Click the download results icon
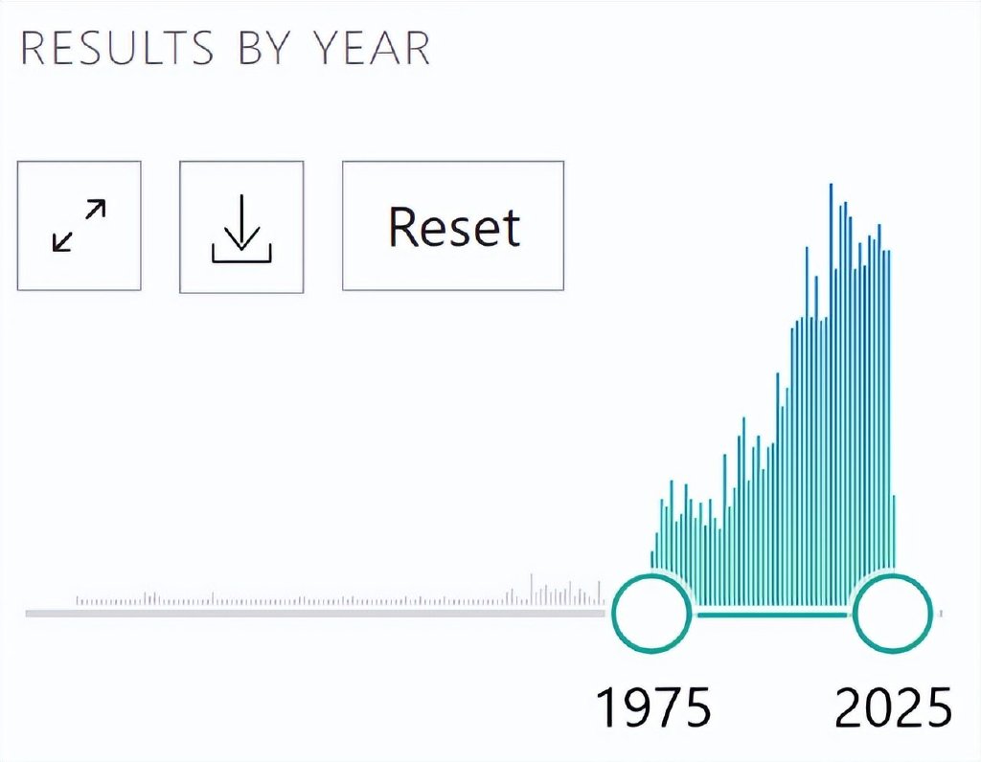 [x=241, y=226]
